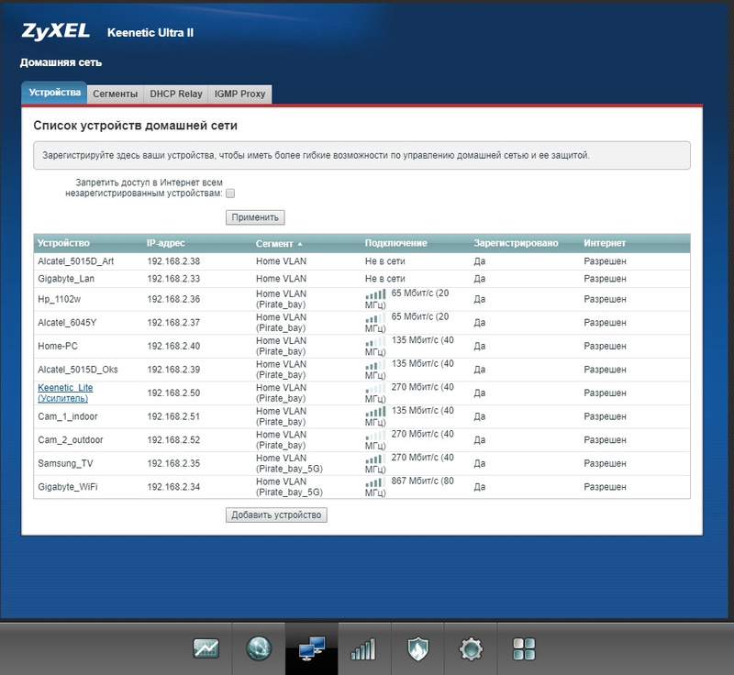The height and width of the screenshot is (675, 734).
Task: Click signal strength bars for Hp_1102w
Action: pyautogui.click(x=375, y=294)
